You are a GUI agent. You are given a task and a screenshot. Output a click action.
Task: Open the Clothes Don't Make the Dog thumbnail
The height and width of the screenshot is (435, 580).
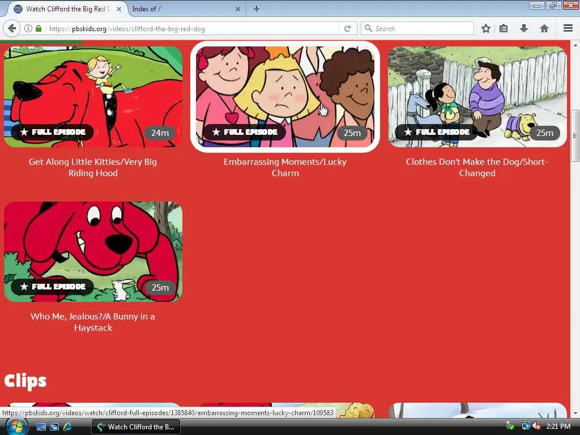(477, 96)
